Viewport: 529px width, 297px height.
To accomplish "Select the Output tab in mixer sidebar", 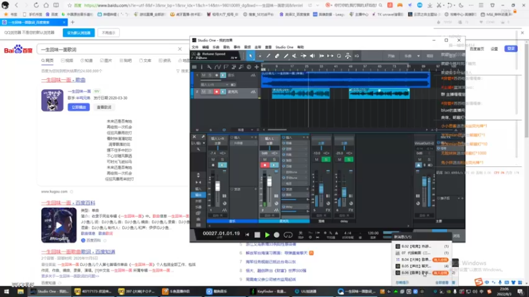I will point(198,195).
